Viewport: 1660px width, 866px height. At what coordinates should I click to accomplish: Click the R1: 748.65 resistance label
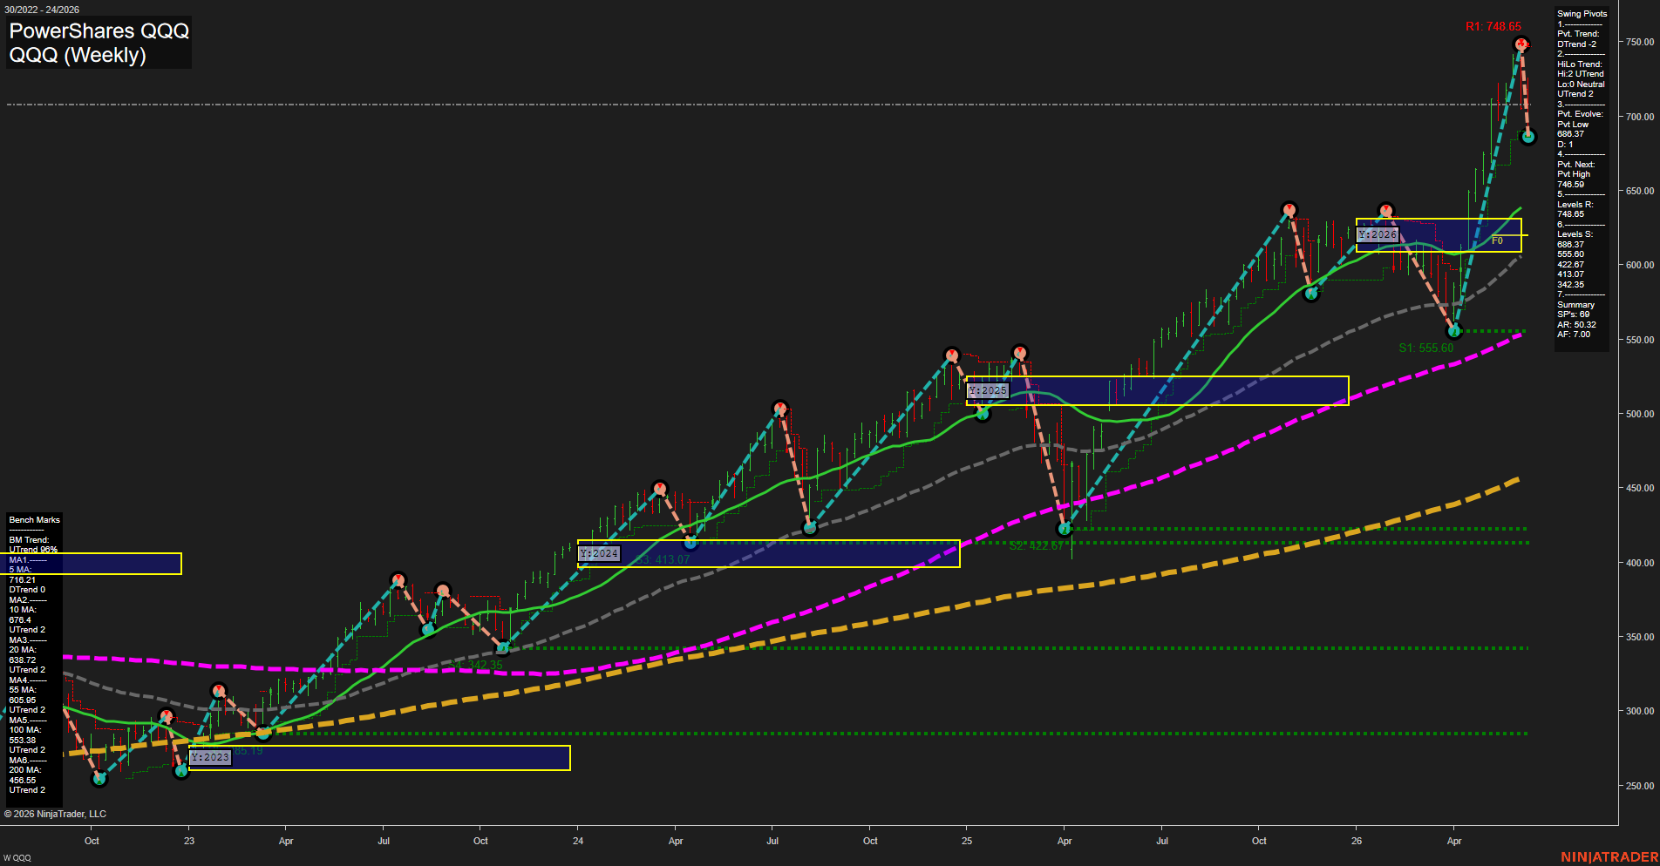pos(1493,27)
